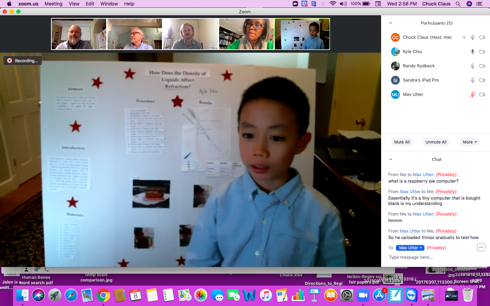Click the Wi-Fi icon in menu bar
This screenshot has width=490, height=306.
332,4
